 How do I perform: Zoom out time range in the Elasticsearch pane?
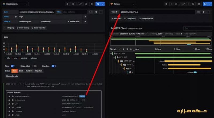click(86, 4)
